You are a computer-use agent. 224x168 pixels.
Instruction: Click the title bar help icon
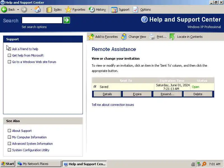[x=3, y=3]
